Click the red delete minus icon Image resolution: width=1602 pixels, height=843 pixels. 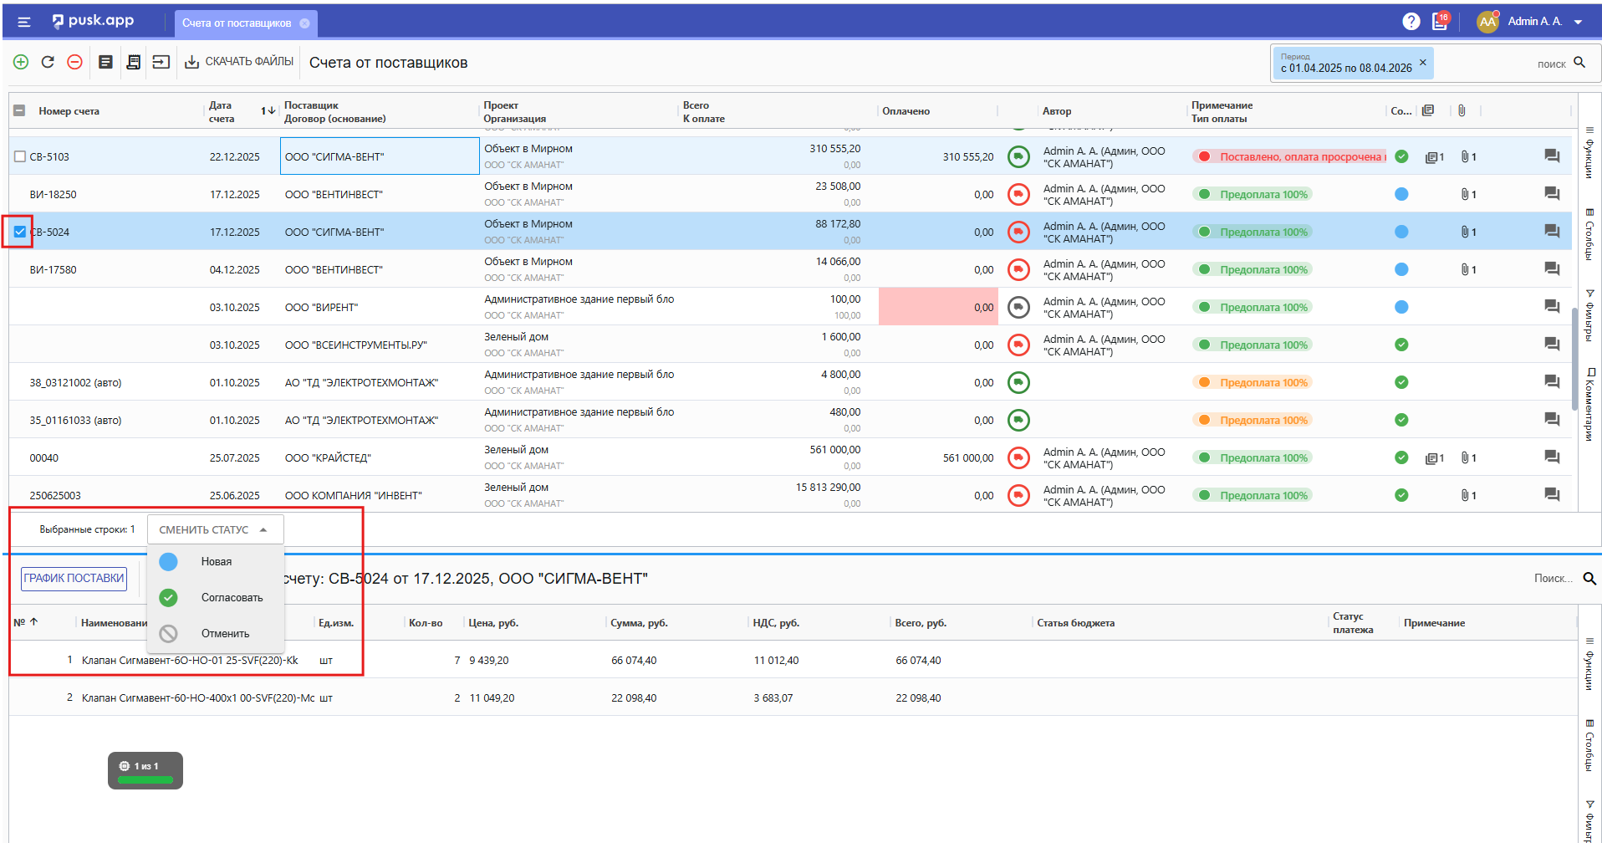pos(74,62)
